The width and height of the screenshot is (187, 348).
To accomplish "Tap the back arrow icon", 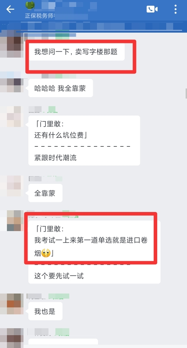I will tap(10, 9).
